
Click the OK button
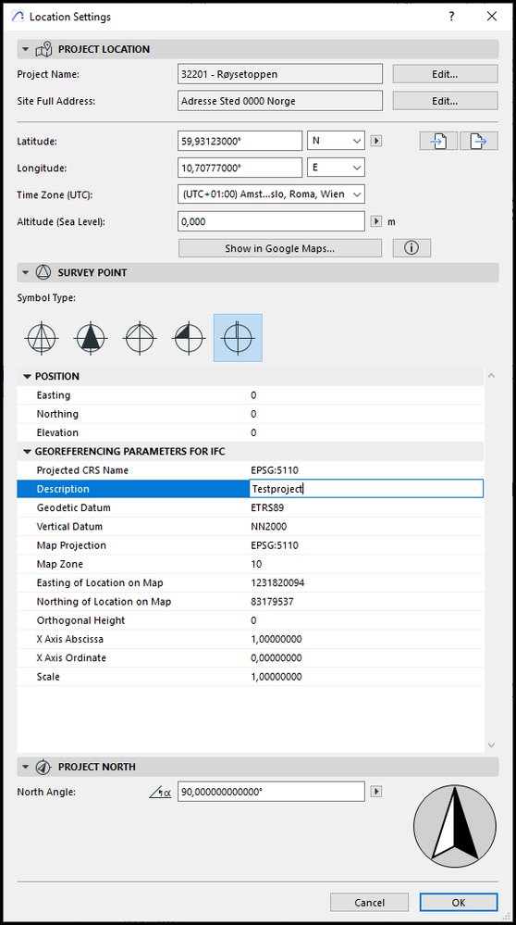click(459, 903)
